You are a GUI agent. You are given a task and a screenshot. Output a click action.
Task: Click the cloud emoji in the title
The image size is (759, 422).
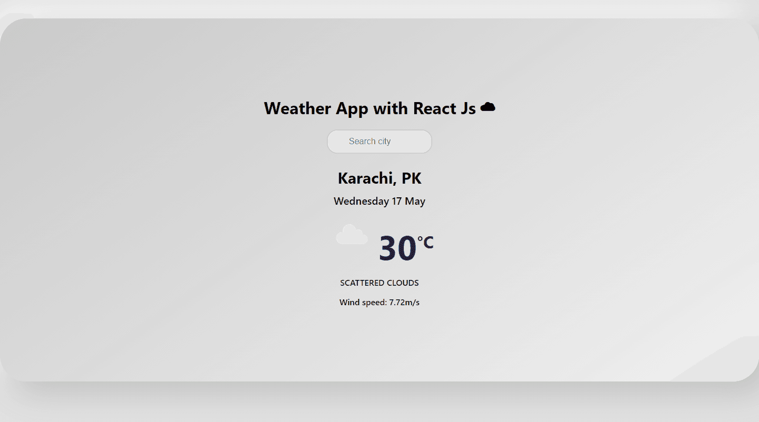click(488, 107)
